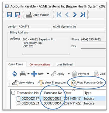
Task: Click the Void button
Action: (x=100, y=74)
